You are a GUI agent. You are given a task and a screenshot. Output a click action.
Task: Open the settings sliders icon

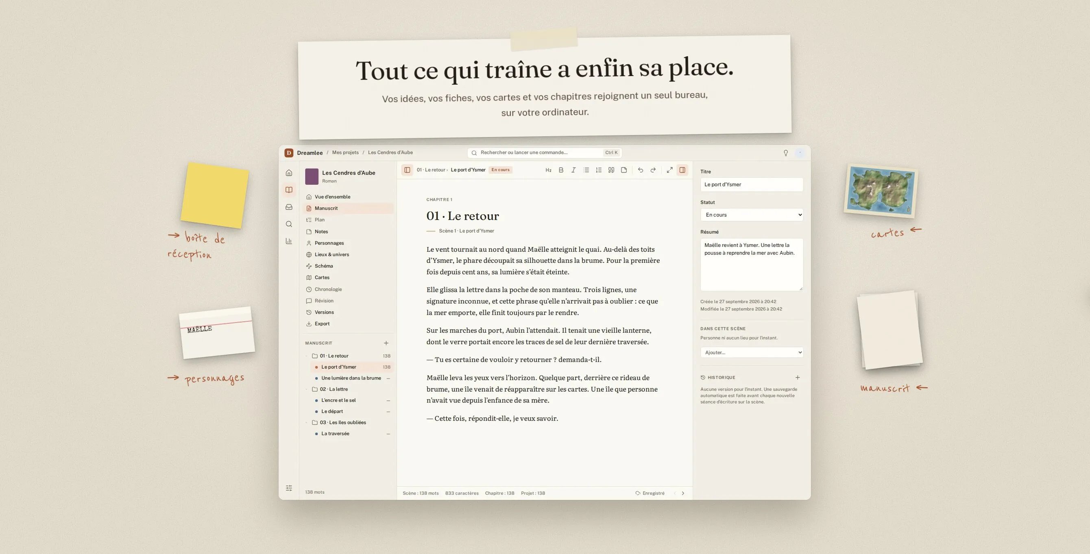pyautogui.click(x=289, y=488)
